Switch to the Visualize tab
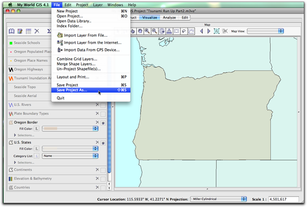 click(150, 18)
